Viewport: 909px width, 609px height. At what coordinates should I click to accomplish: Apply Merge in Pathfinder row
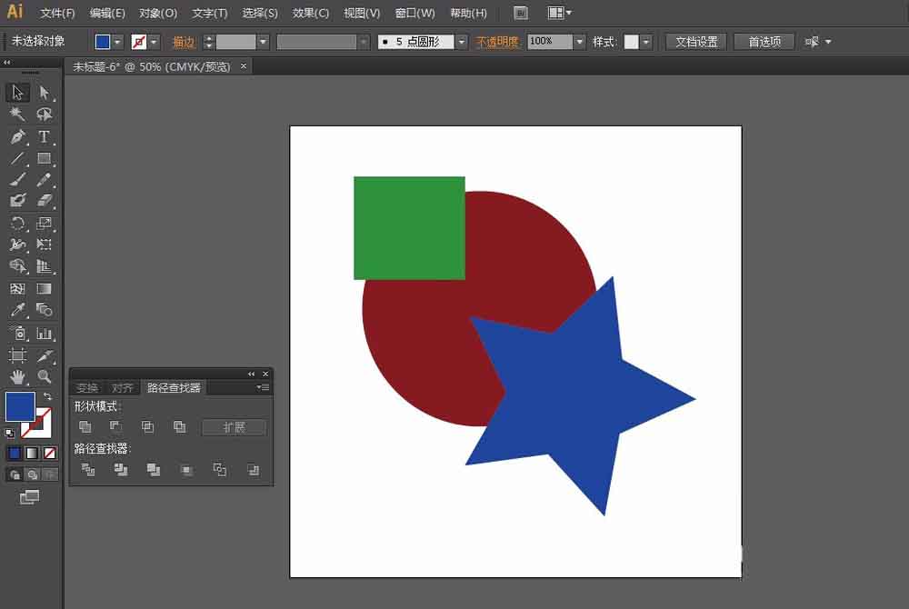coord(154,469)
